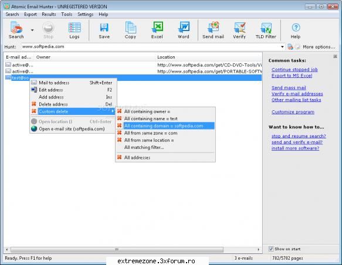Export to Excel via toolbar icon

(x=157, y=30)
